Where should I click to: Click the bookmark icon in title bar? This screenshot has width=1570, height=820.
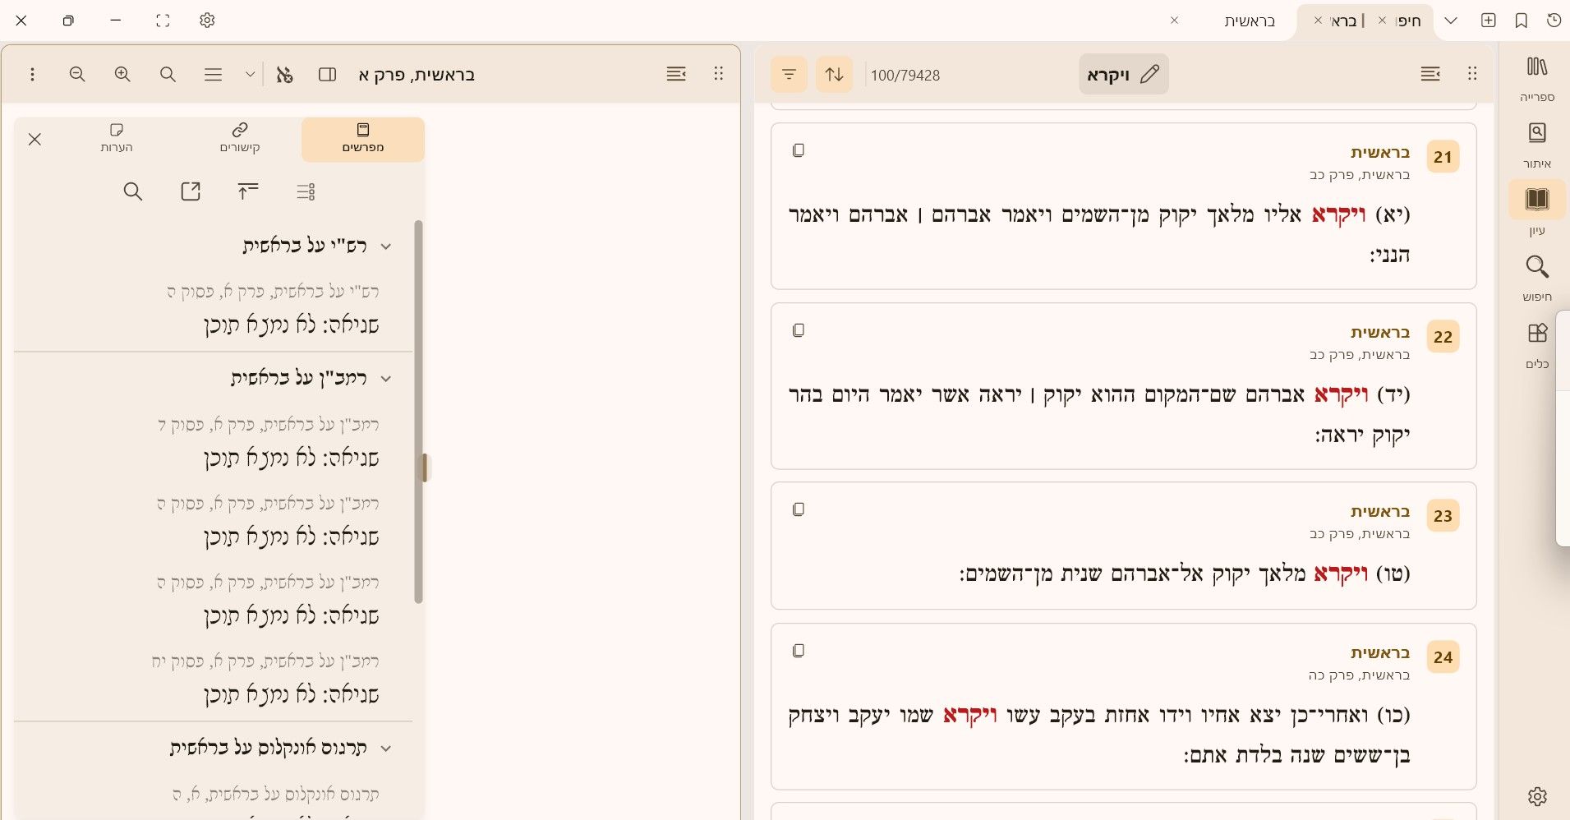[x=1522, y=21]
